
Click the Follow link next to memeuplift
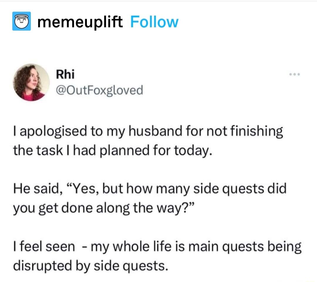click(x=155, y=22)
